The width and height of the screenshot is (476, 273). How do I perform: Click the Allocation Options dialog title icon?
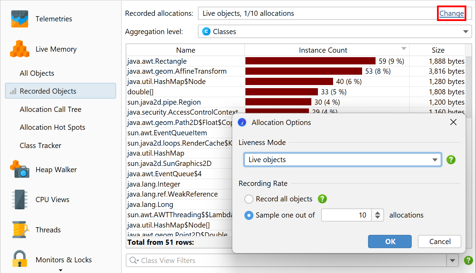pos(242,123)
